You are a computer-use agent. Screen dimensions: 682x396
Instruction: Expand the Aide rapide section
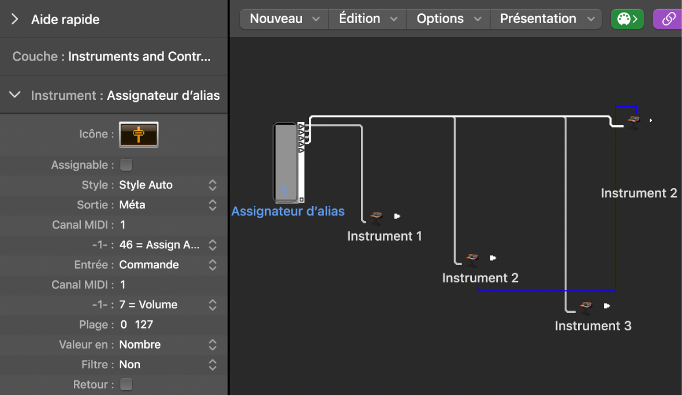[x=15, y=20]
